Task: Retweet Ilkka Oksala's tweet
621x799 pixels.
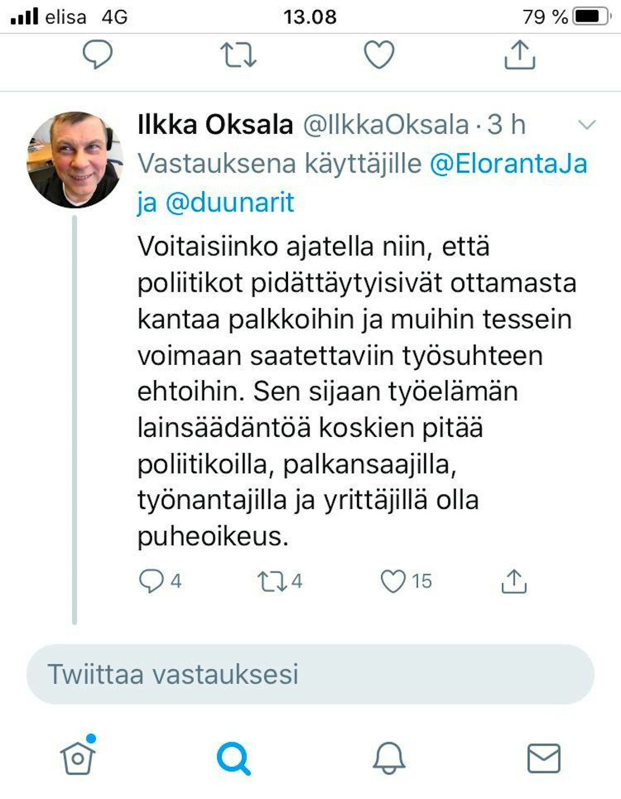Action: (x=272, y=581)
